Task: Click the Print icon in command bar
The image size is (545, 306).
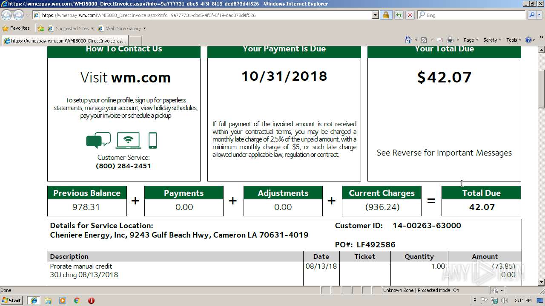Action: point(450,40)
